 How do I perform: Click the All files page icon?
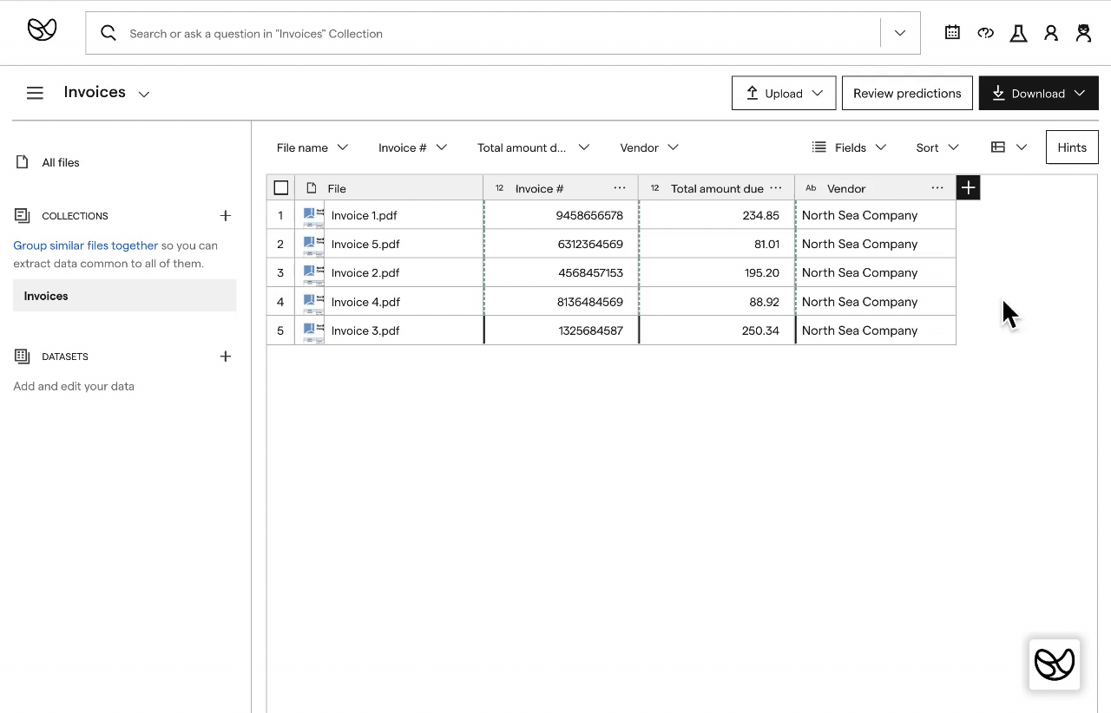point(23,162)
